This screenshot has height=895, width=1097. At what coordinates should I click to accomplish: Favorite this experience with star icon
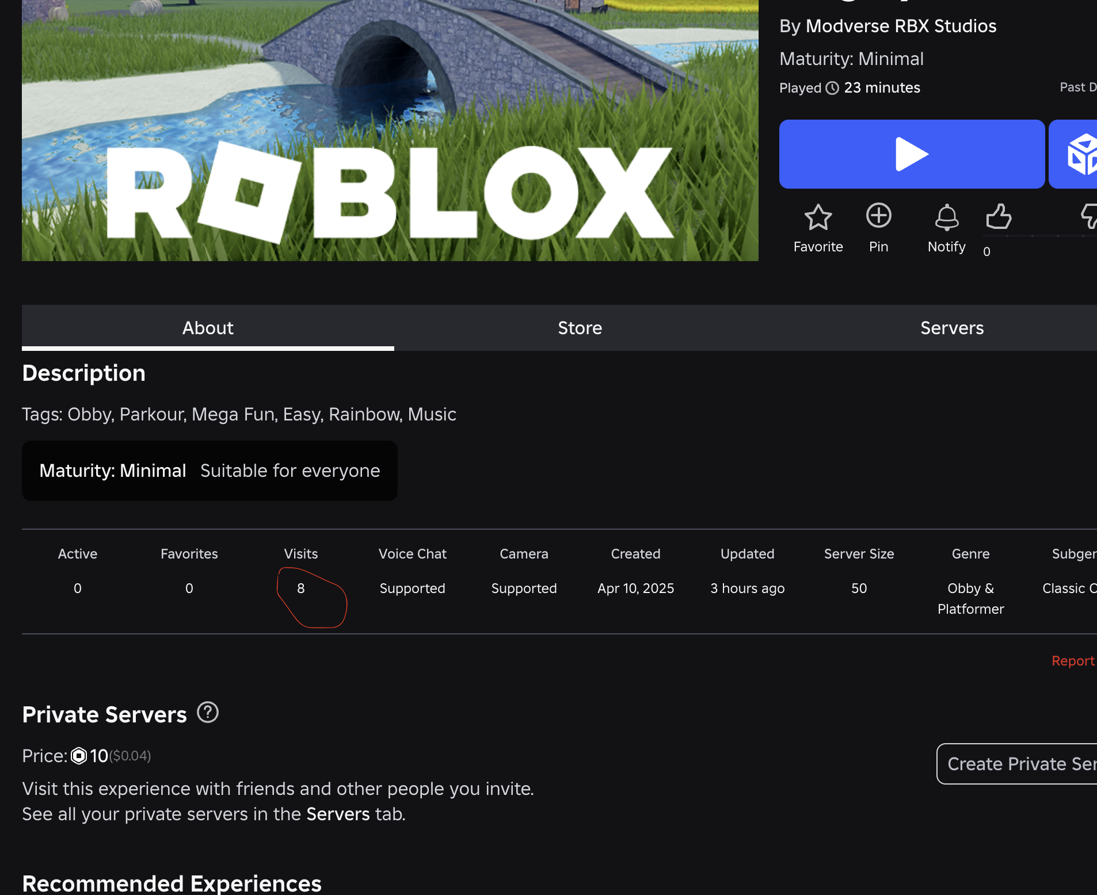[x=818, y=218]
